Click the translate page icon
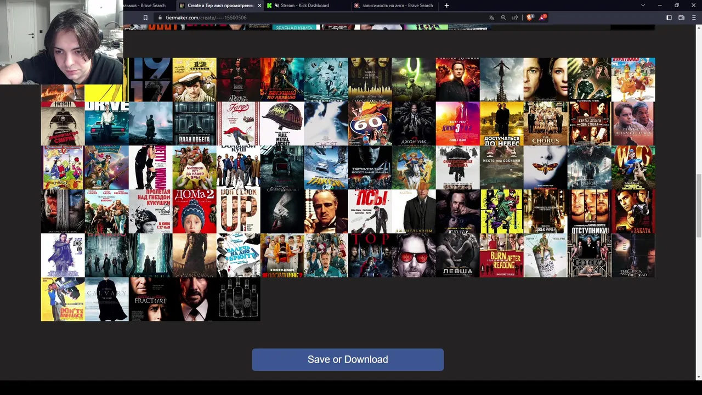Viewport: 702px width, 395px height. point(491,18)
